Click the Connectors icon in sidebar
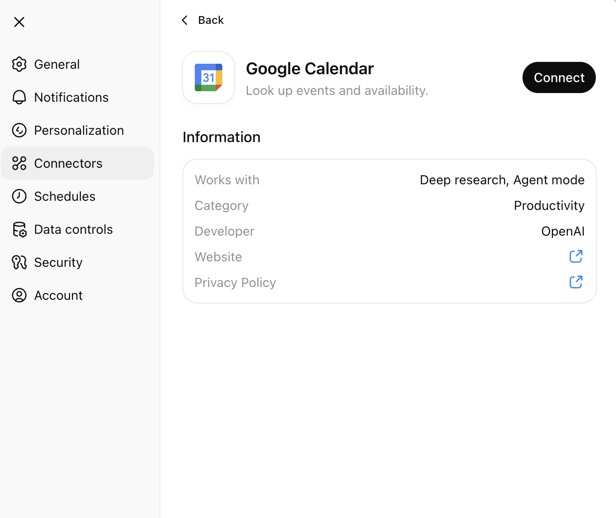The height and width of the screenshot is (518, 616). (19, 163)
